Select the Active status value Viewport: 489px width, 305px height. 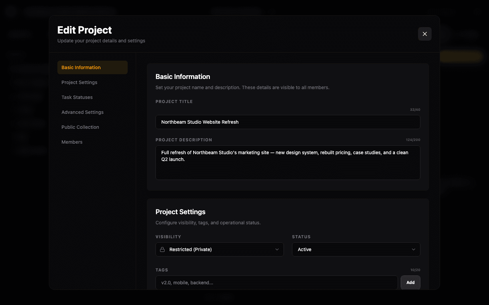[x=305, y=249]
